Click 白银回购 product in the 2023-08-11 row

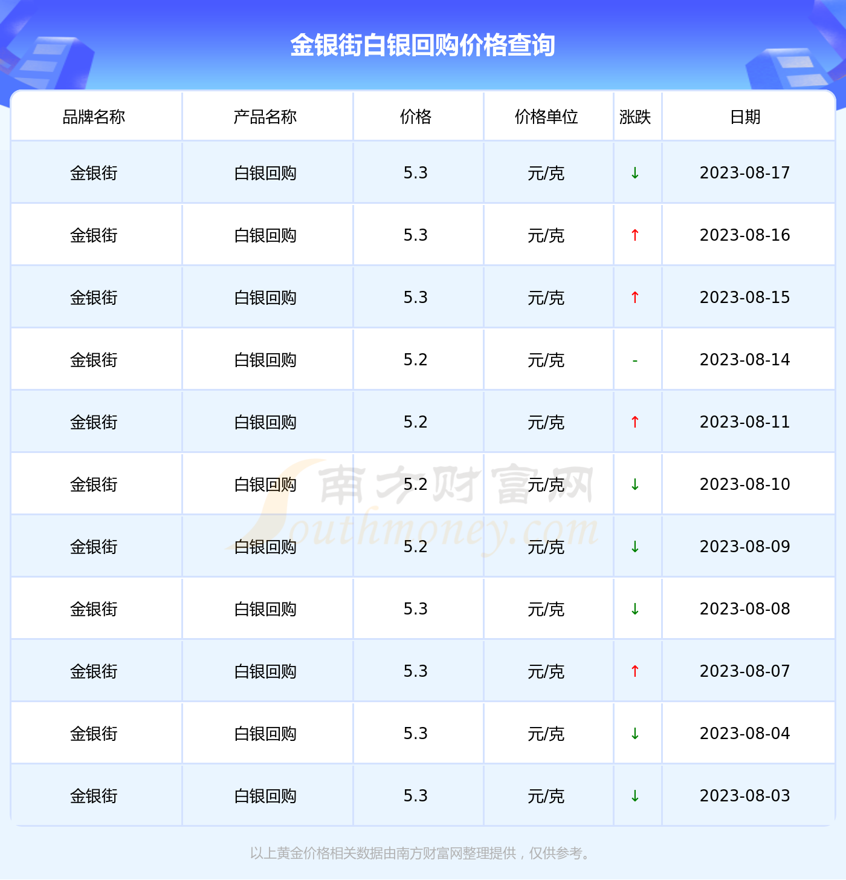265,423
